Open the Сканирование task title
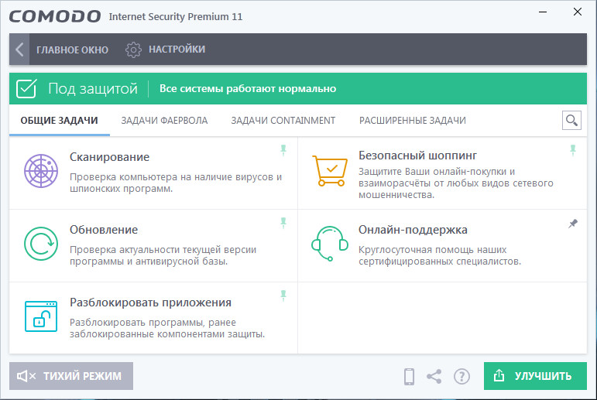This screenshot has width=597, height=400. click(110, 157)
